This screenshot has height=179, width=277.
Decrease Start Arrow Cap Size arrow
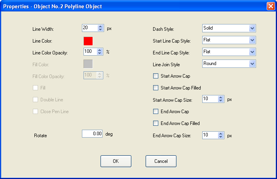click(x=221, y=101)
